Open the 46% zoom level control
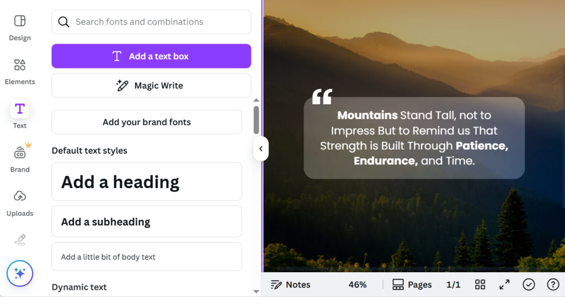Screen dimensions: 565x297 click(x=358, y=285)
